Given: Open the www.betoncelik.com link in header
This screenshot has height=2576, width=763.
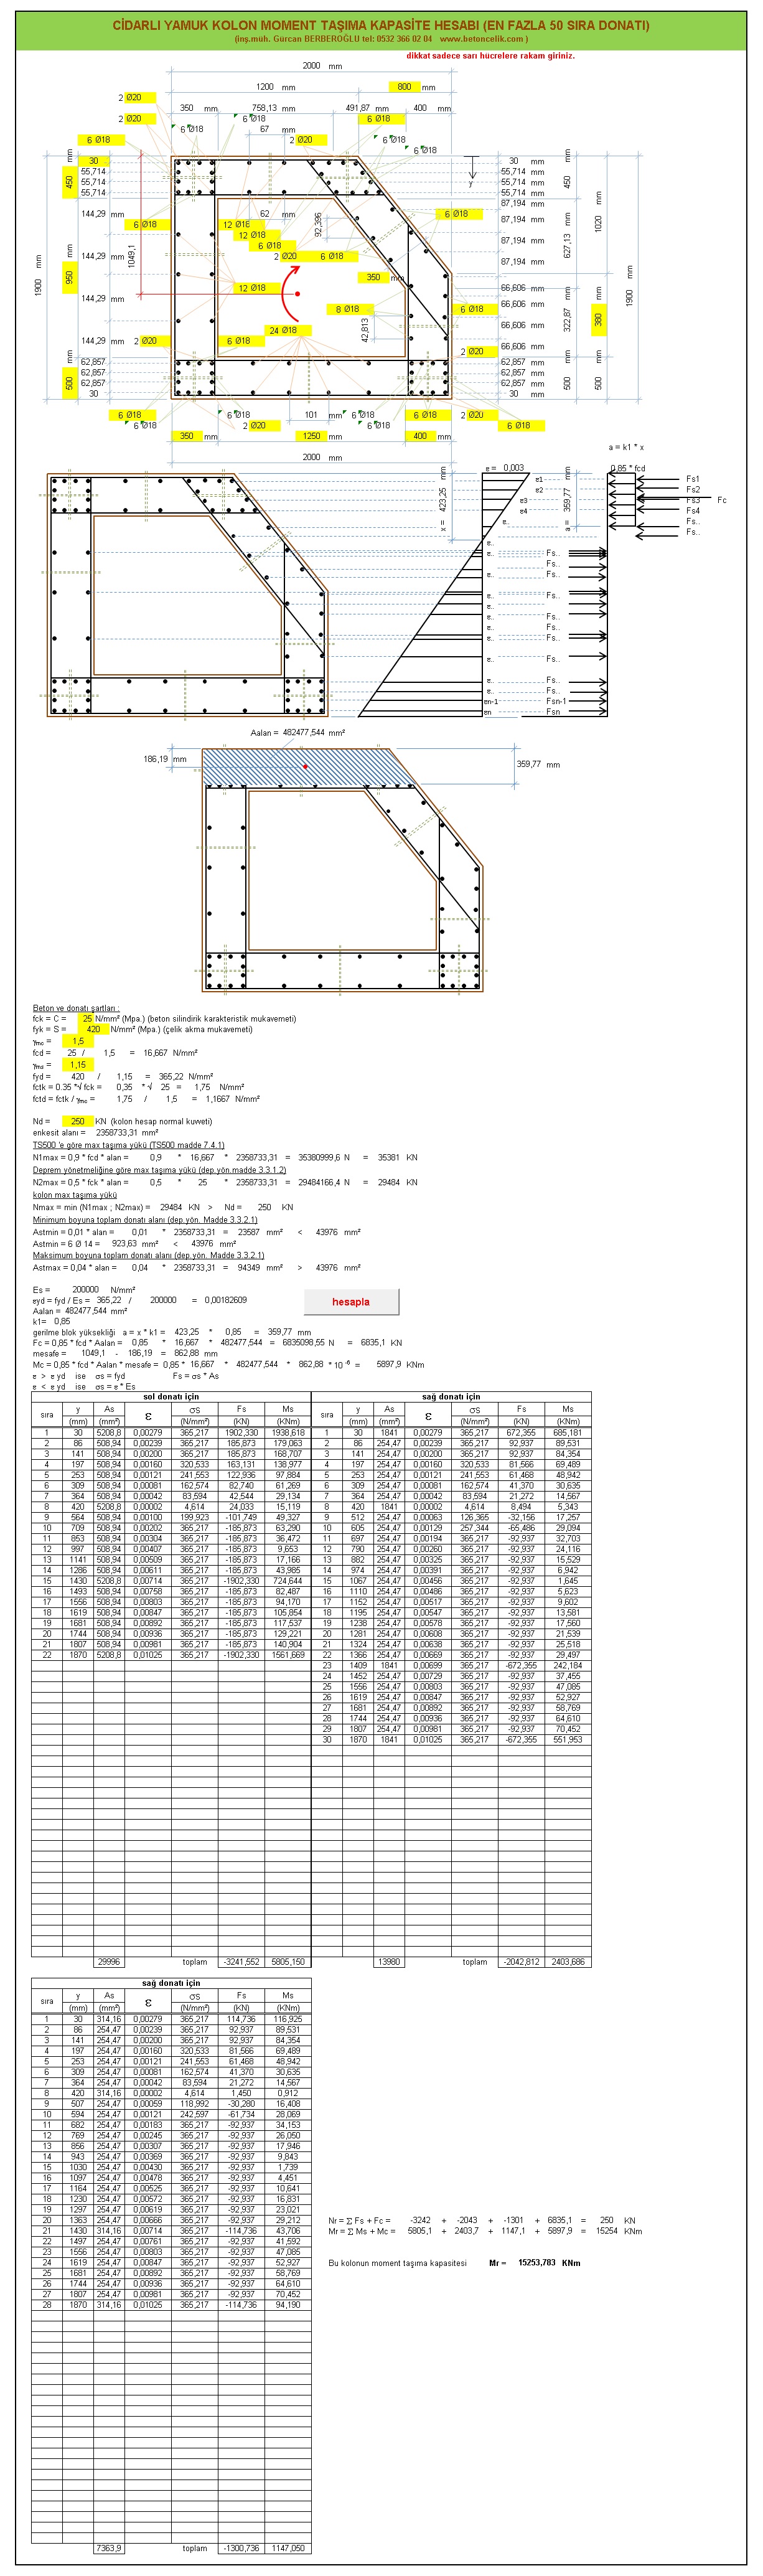Looking at the screenshot, I should (x=483, y=39).
